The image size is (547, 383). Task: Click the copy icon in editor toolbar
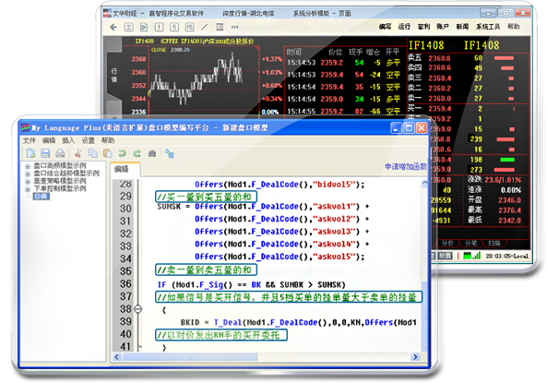[x=93, y=153]
